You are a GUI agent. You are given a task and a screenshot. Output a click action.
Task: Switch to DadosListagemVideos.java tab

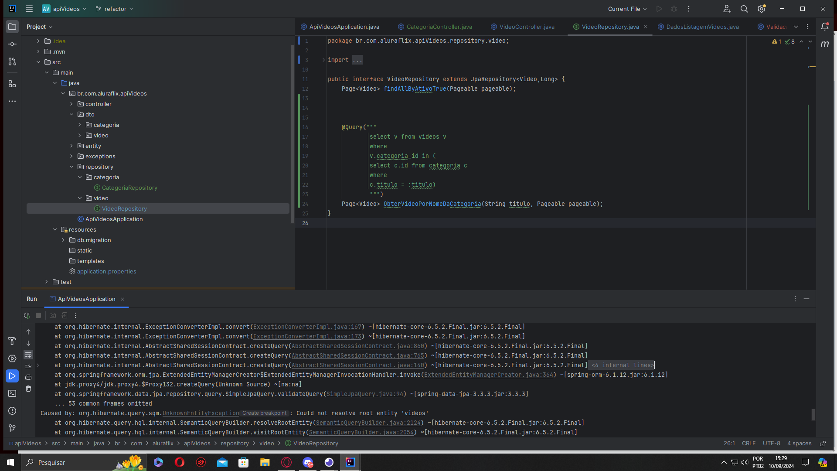698,27
